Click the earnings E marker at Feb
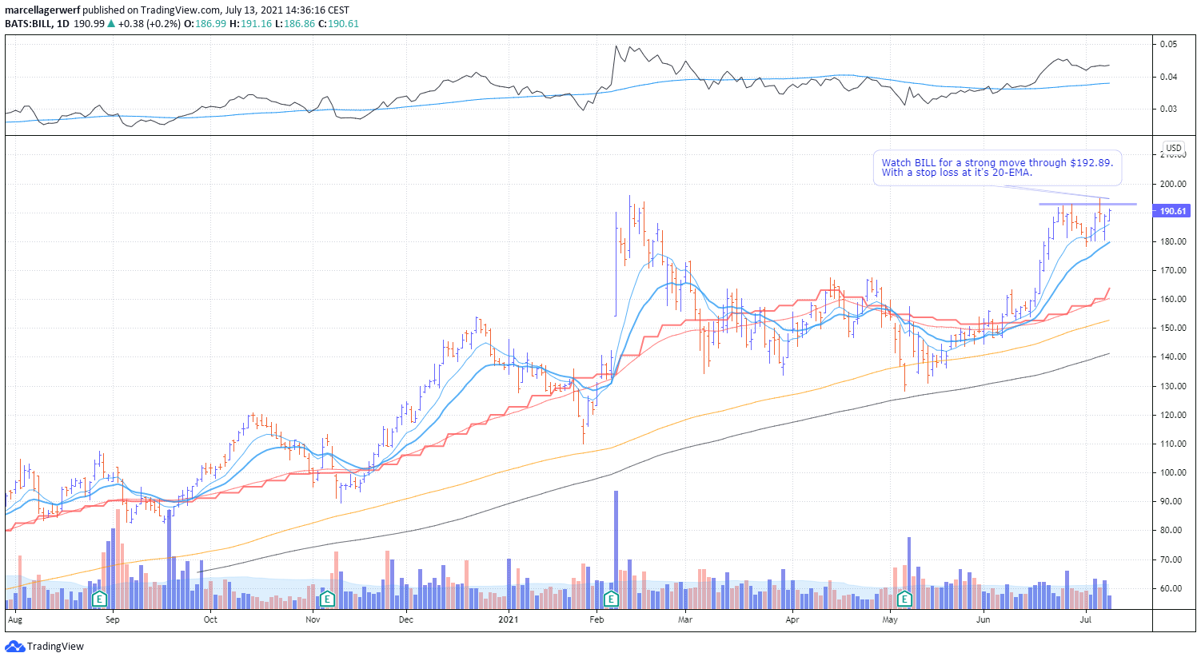 coord(612,599)
